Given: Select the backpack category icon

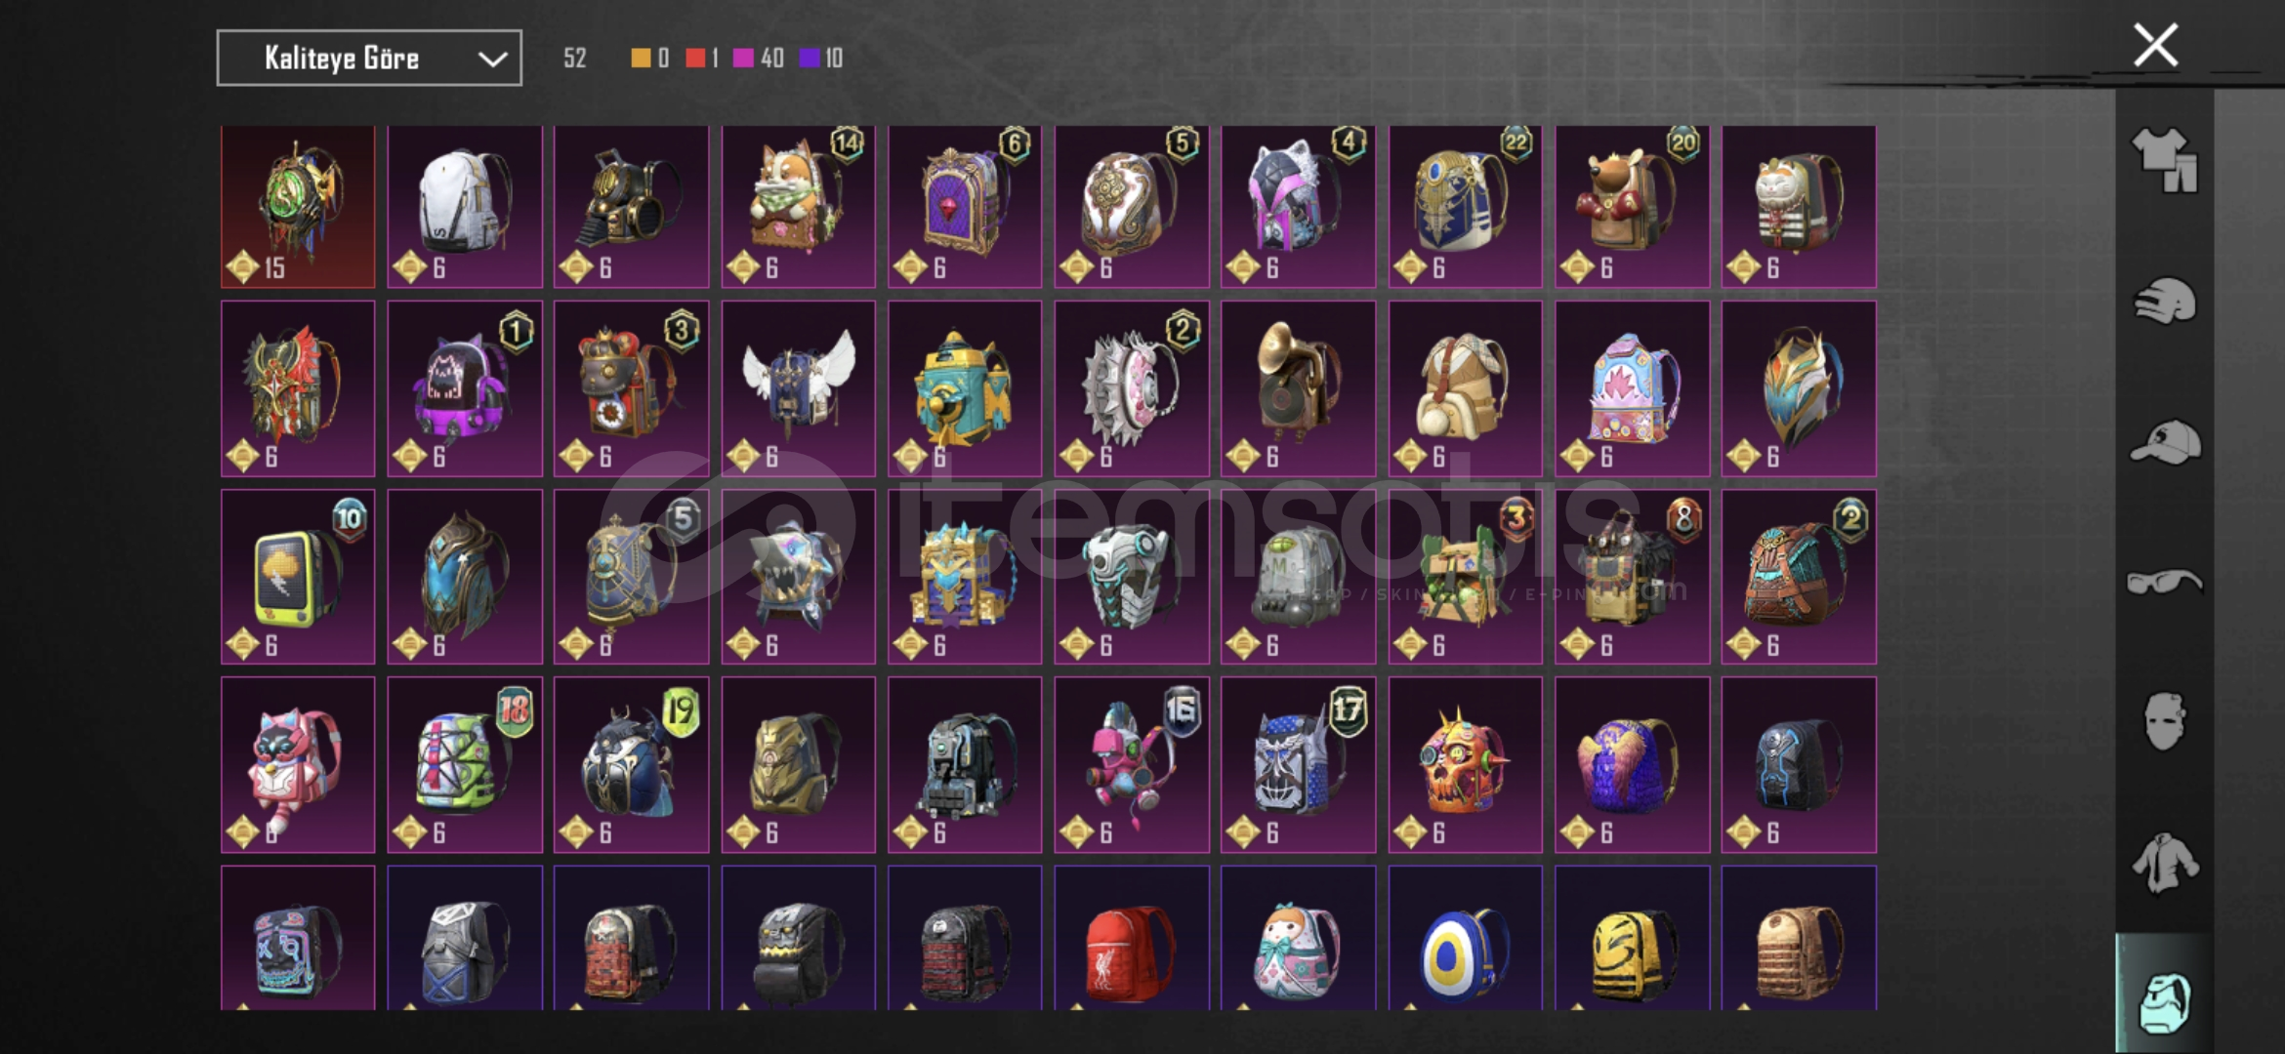Looking at the screenshot, I should (2164, 1001).
